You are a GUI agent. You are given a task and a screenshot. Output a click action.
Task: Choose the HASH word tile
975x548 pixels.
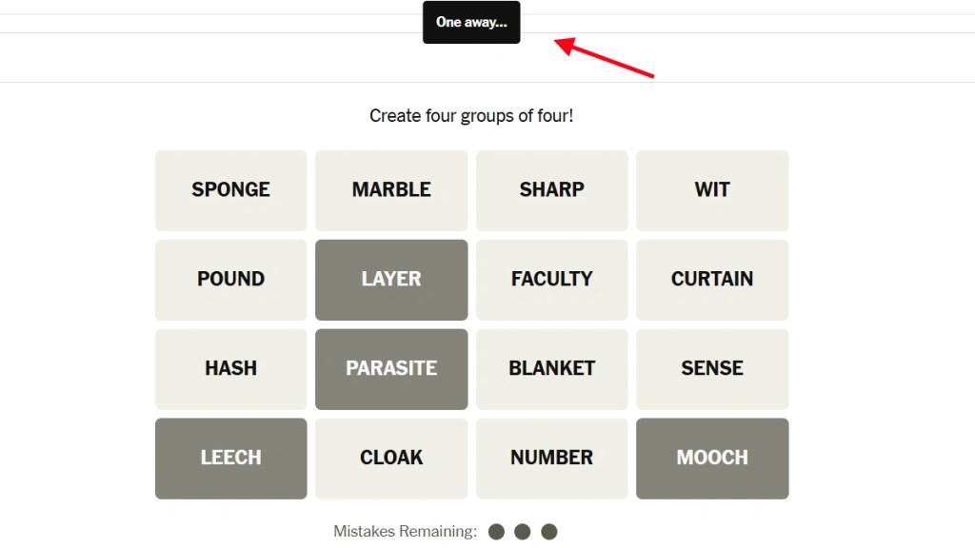230,369
